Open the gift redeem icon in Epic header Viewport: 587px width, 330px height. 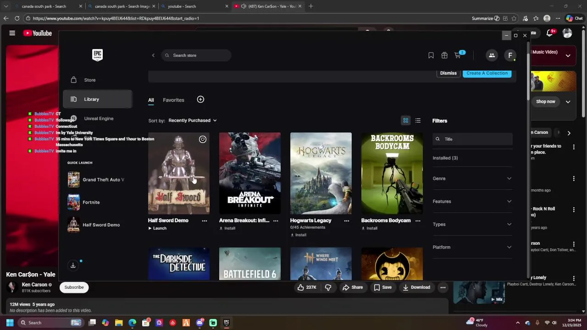click(x=444, y=55)
